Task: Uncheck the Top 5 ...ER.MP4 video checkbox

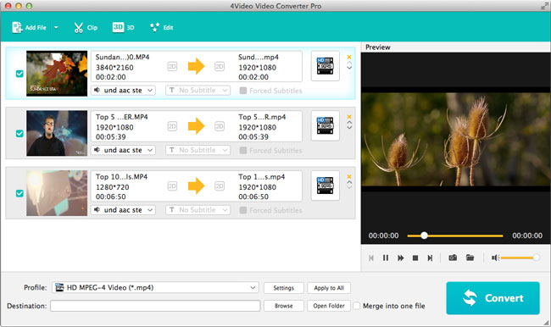Action: pyautogui.click(x=19, y=134)
